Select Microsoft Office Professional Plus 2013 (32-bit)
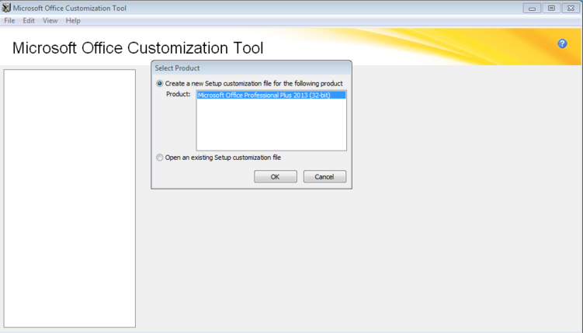 [271, 95]
